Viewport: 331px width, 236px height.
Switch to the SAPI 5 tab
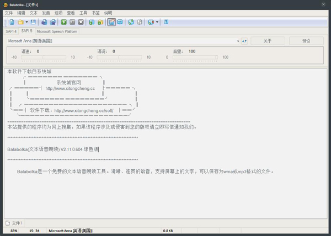[27, 31]
